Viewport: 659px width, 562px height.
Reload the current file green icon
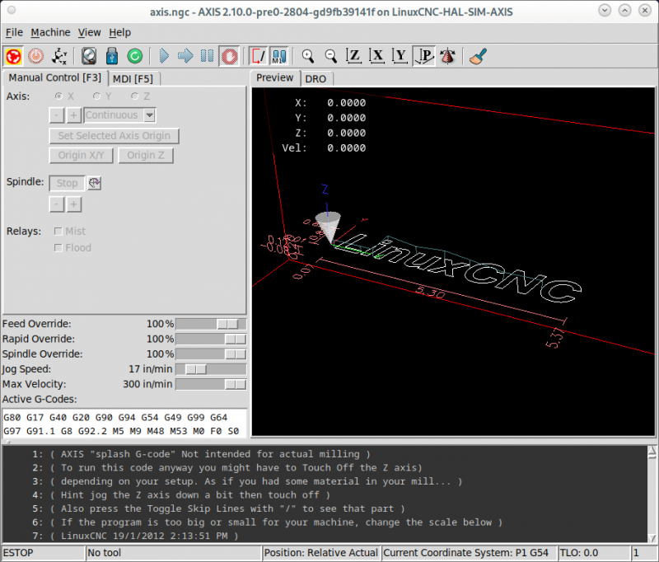(x=135, y=56)
